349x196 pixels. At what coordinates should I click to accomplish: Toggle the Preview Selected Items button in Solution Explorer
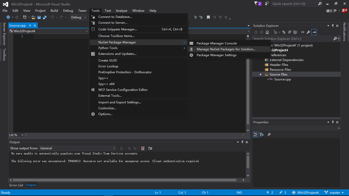[314, 32]
